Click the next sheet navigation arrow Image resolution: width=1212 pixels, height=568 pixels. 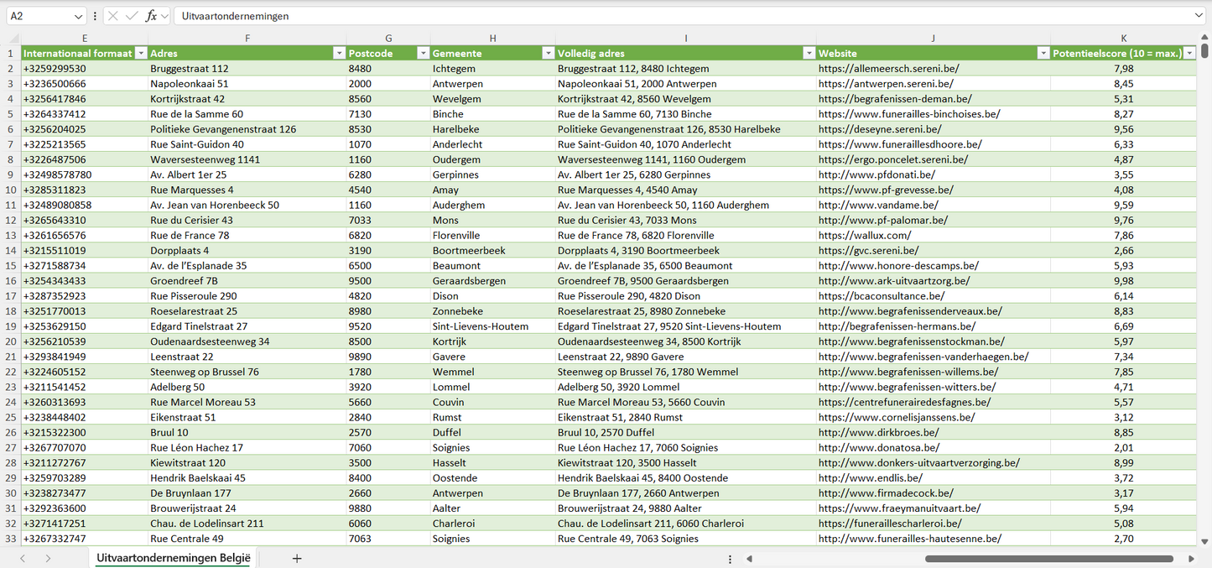click(x=48, y=558)
